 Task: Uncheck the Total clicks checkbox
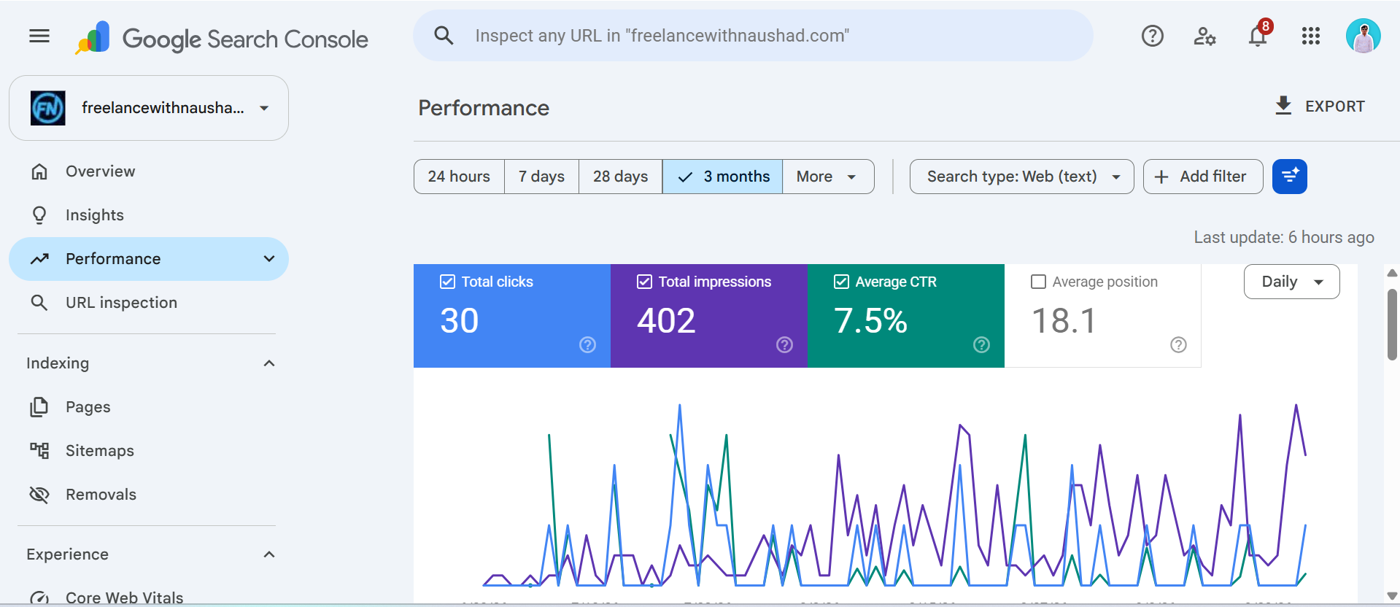[447, 282]
